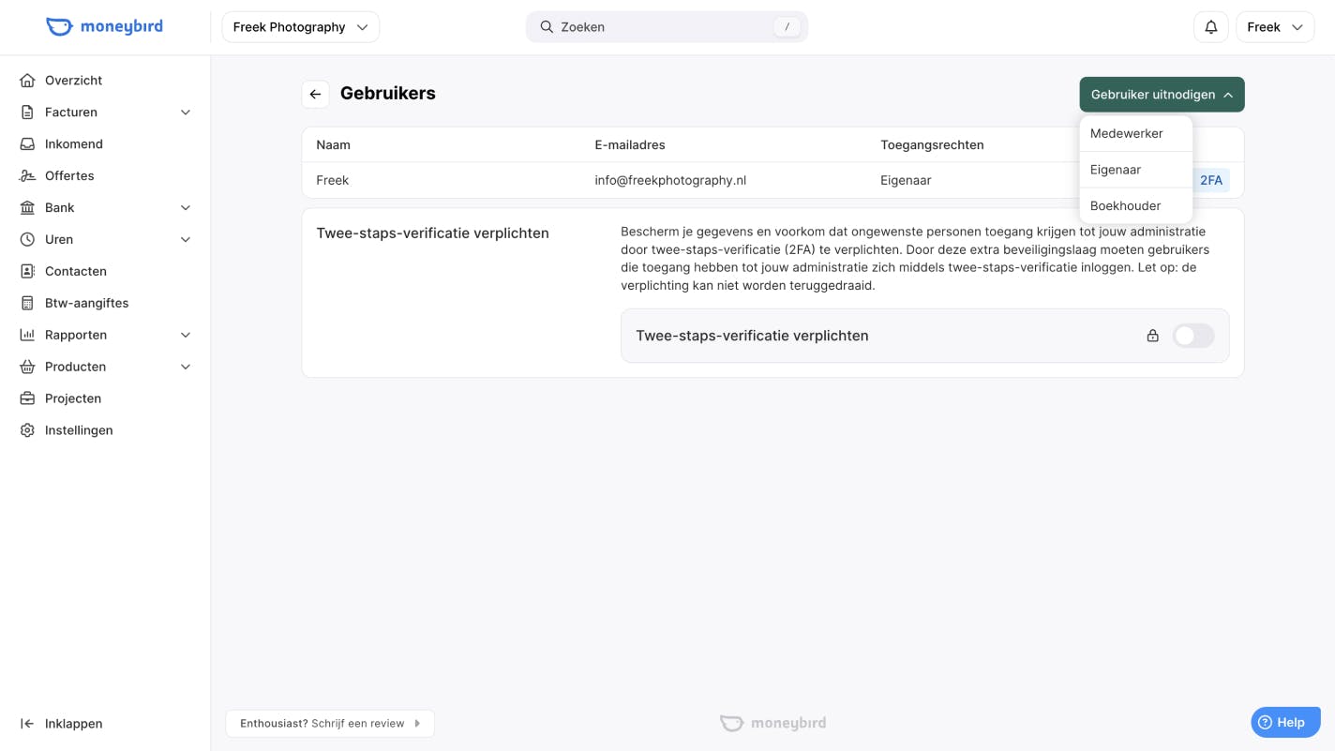Choose Boekhouder in the invite menu

[1125, 206]
